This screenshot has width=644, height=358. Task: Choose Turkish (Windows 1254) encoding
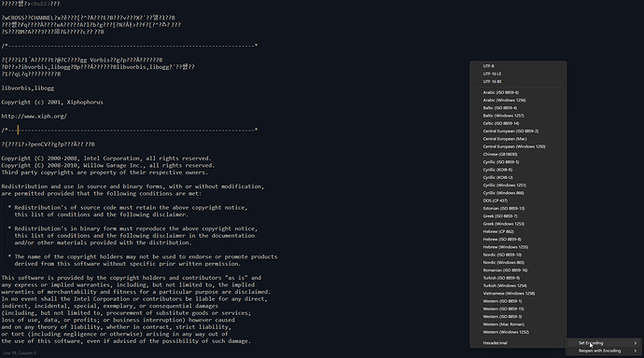tap(518, 286)
